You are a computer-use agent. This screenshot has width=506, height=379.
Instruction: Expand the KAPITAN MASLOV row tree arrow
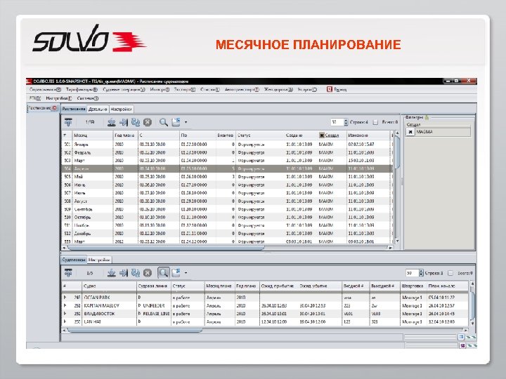pos(65,305)
